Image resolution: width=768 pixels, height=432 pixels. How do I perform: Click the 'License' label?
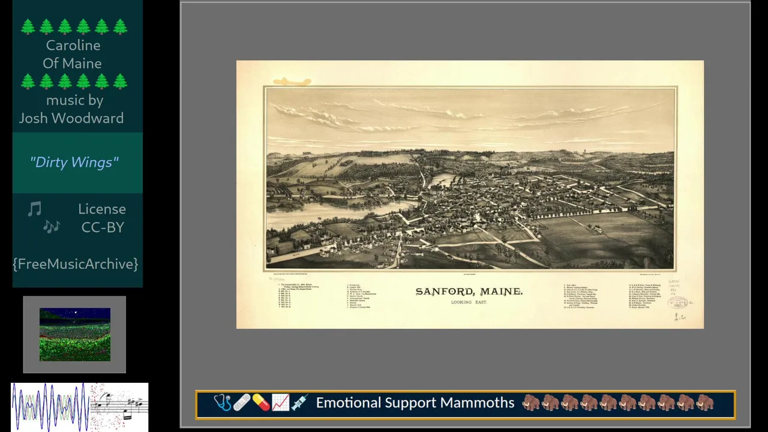tap(102, 209)
